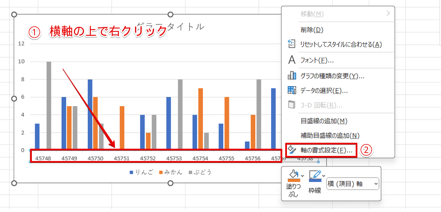This screenshot has width=441, height=212.
Task: Click the select data grid icon
Action: click(x=292, y=90)
